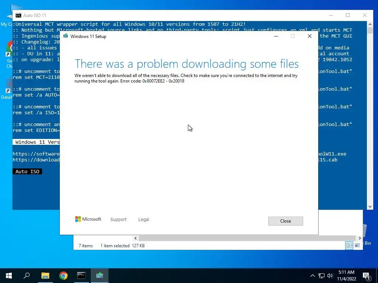The width and height of the screenshot is (378, 283).
Task: Open the Action Center notifications icon
Action: click(x=367, y=276)
